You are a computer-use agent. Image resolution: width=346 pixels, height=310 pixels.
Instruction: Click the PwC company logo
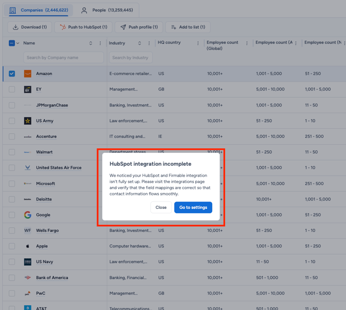[27, 293]
